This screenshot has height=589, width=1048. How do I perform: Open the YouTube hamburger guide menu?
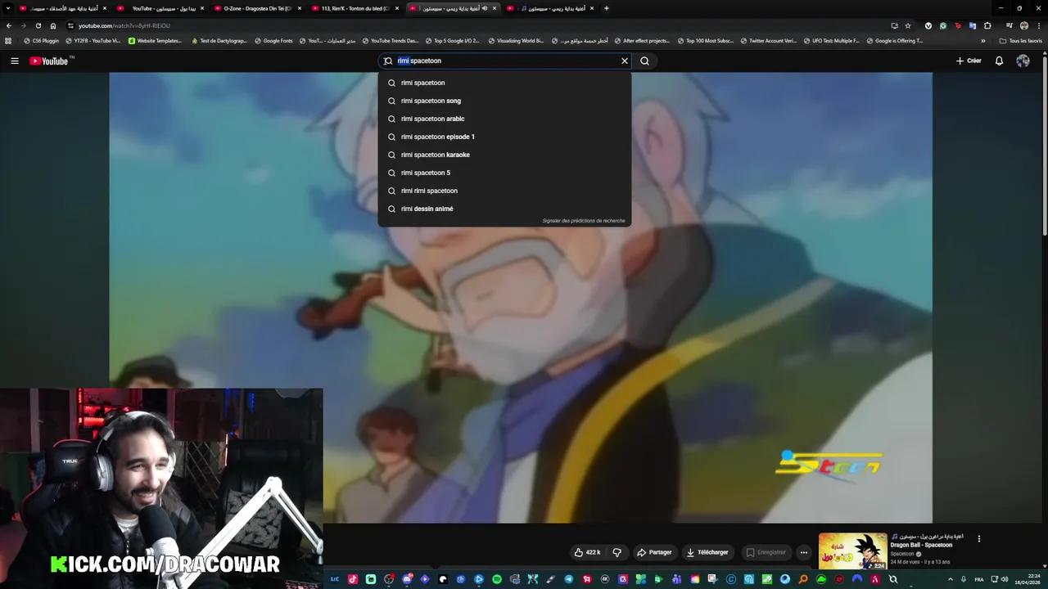pos(14,61)
